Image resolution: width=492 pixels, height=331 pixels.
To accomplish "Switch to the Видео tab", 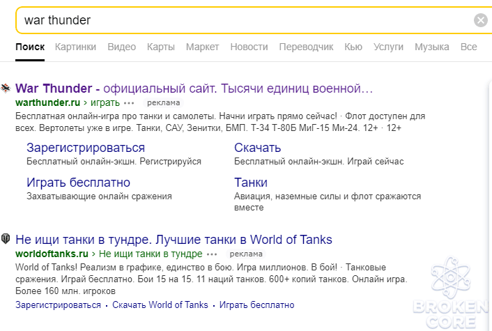I will 122,47.
